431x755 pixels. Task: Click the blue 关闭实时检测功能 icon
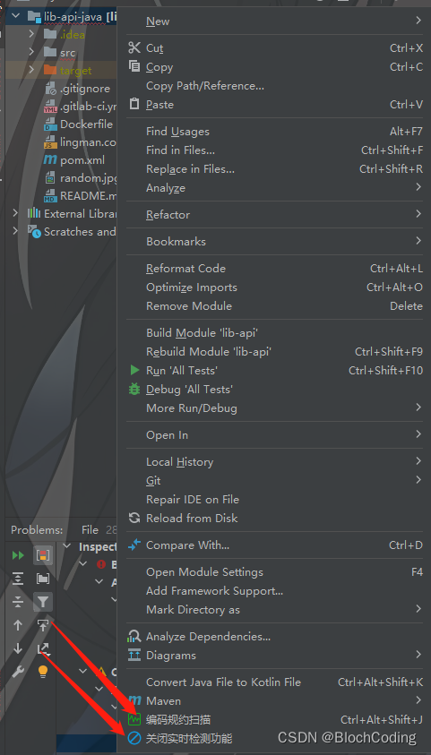point(134,738)
